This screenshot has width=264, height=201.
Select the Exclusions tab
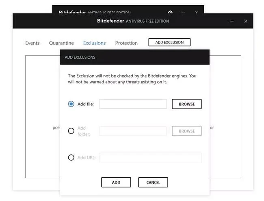pyautogui.click(x=95, y=43)
